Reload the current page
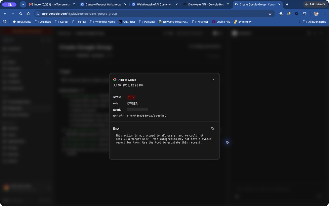 [x=20, y=14]
